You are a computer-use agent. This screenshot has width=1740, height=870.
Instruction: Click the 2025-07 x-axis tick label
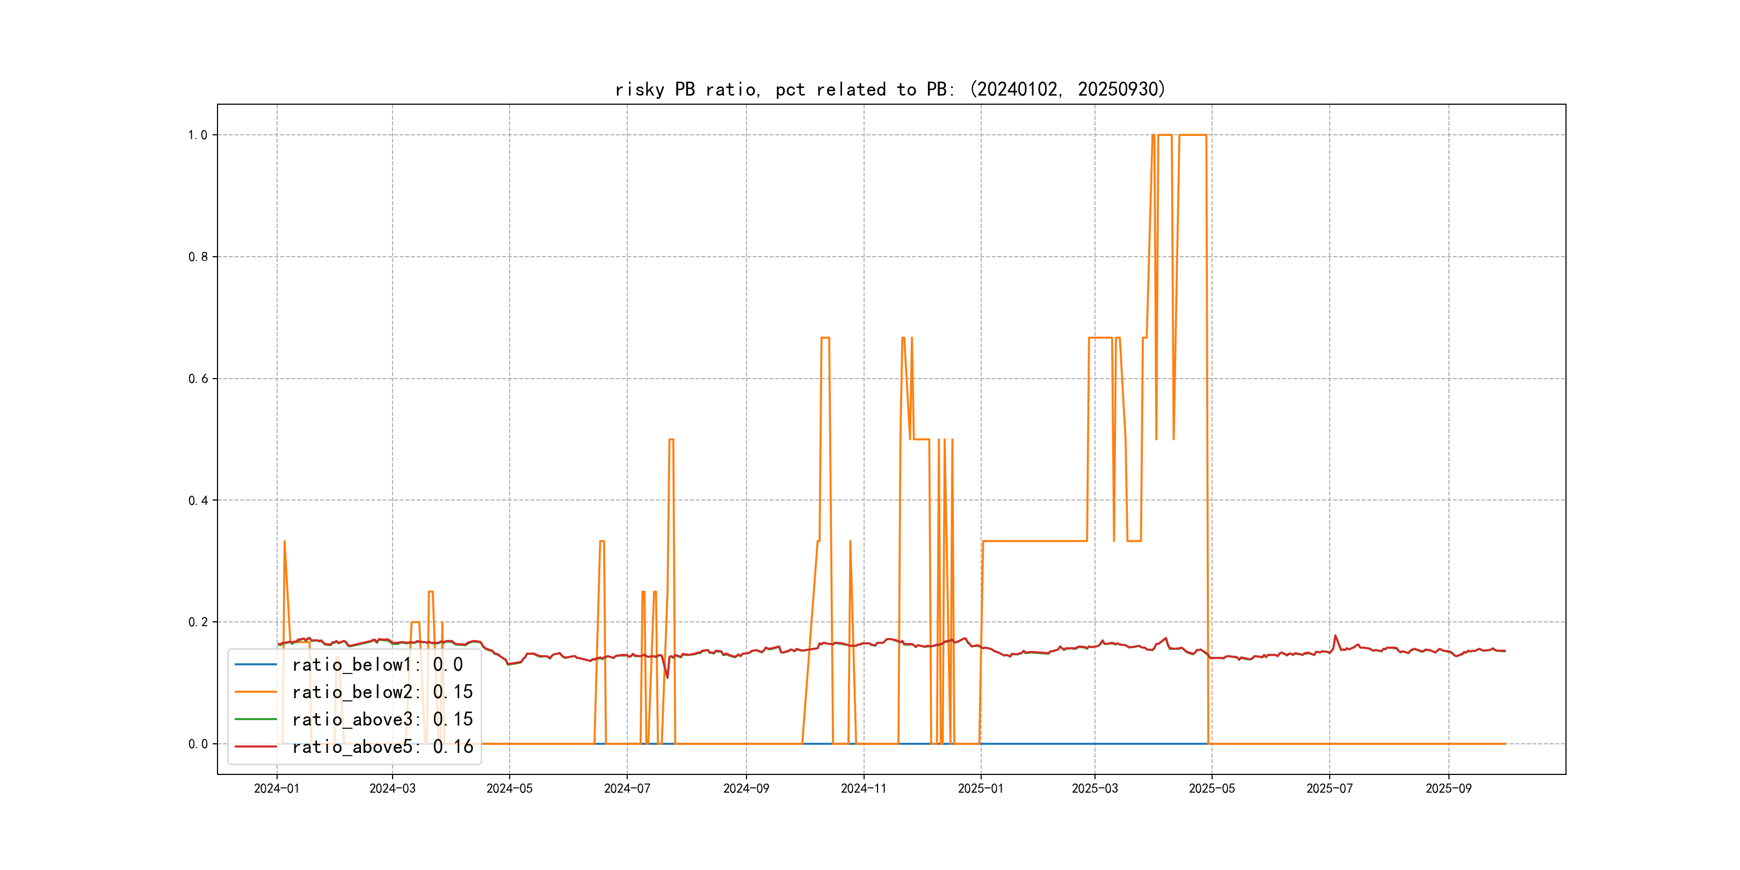coord(1329,788)
